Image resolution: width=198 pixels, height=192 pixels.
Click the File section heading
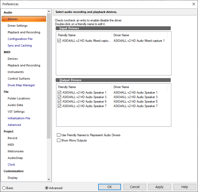[6, 92]
